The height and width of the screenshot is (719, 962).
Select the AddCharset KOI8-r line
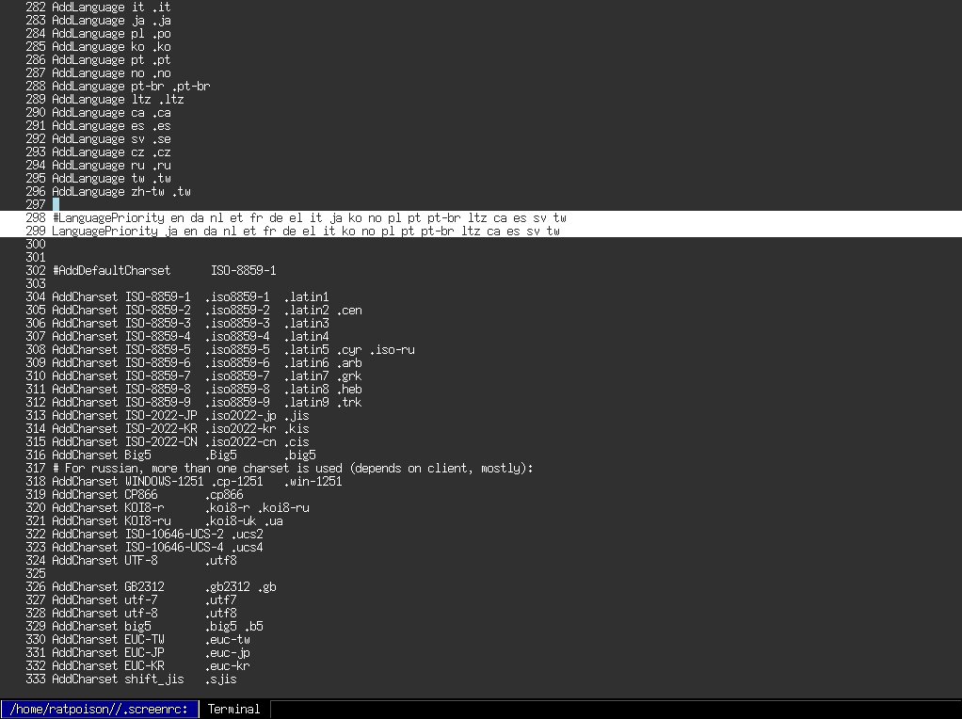click(181, 507)
